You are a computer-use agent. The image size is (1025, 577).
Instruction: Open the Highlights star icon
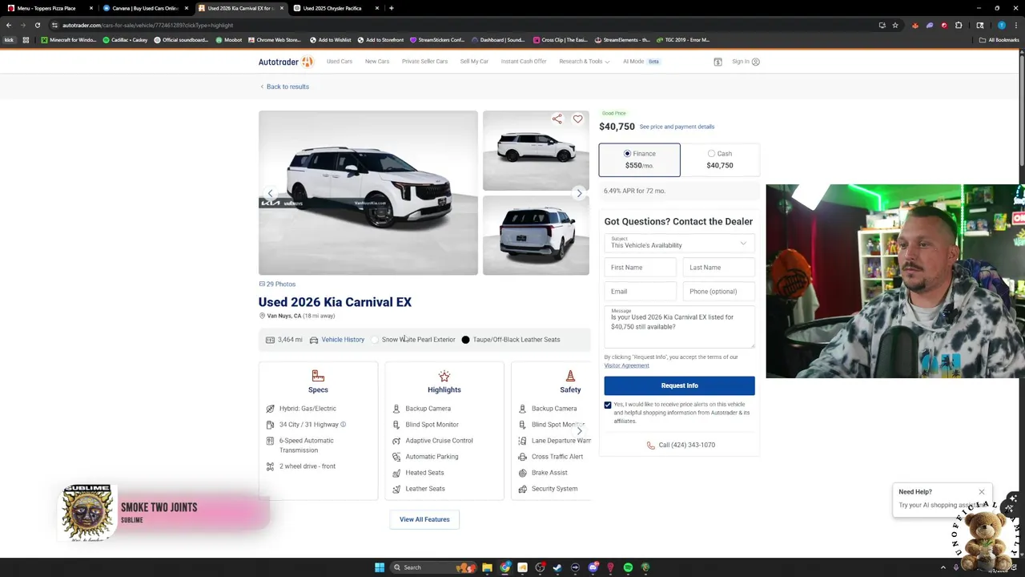pos(444,376)
